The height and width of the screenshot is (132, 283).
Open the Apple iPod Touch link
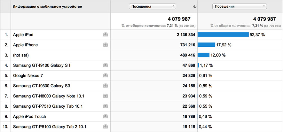tap(30, 116)
